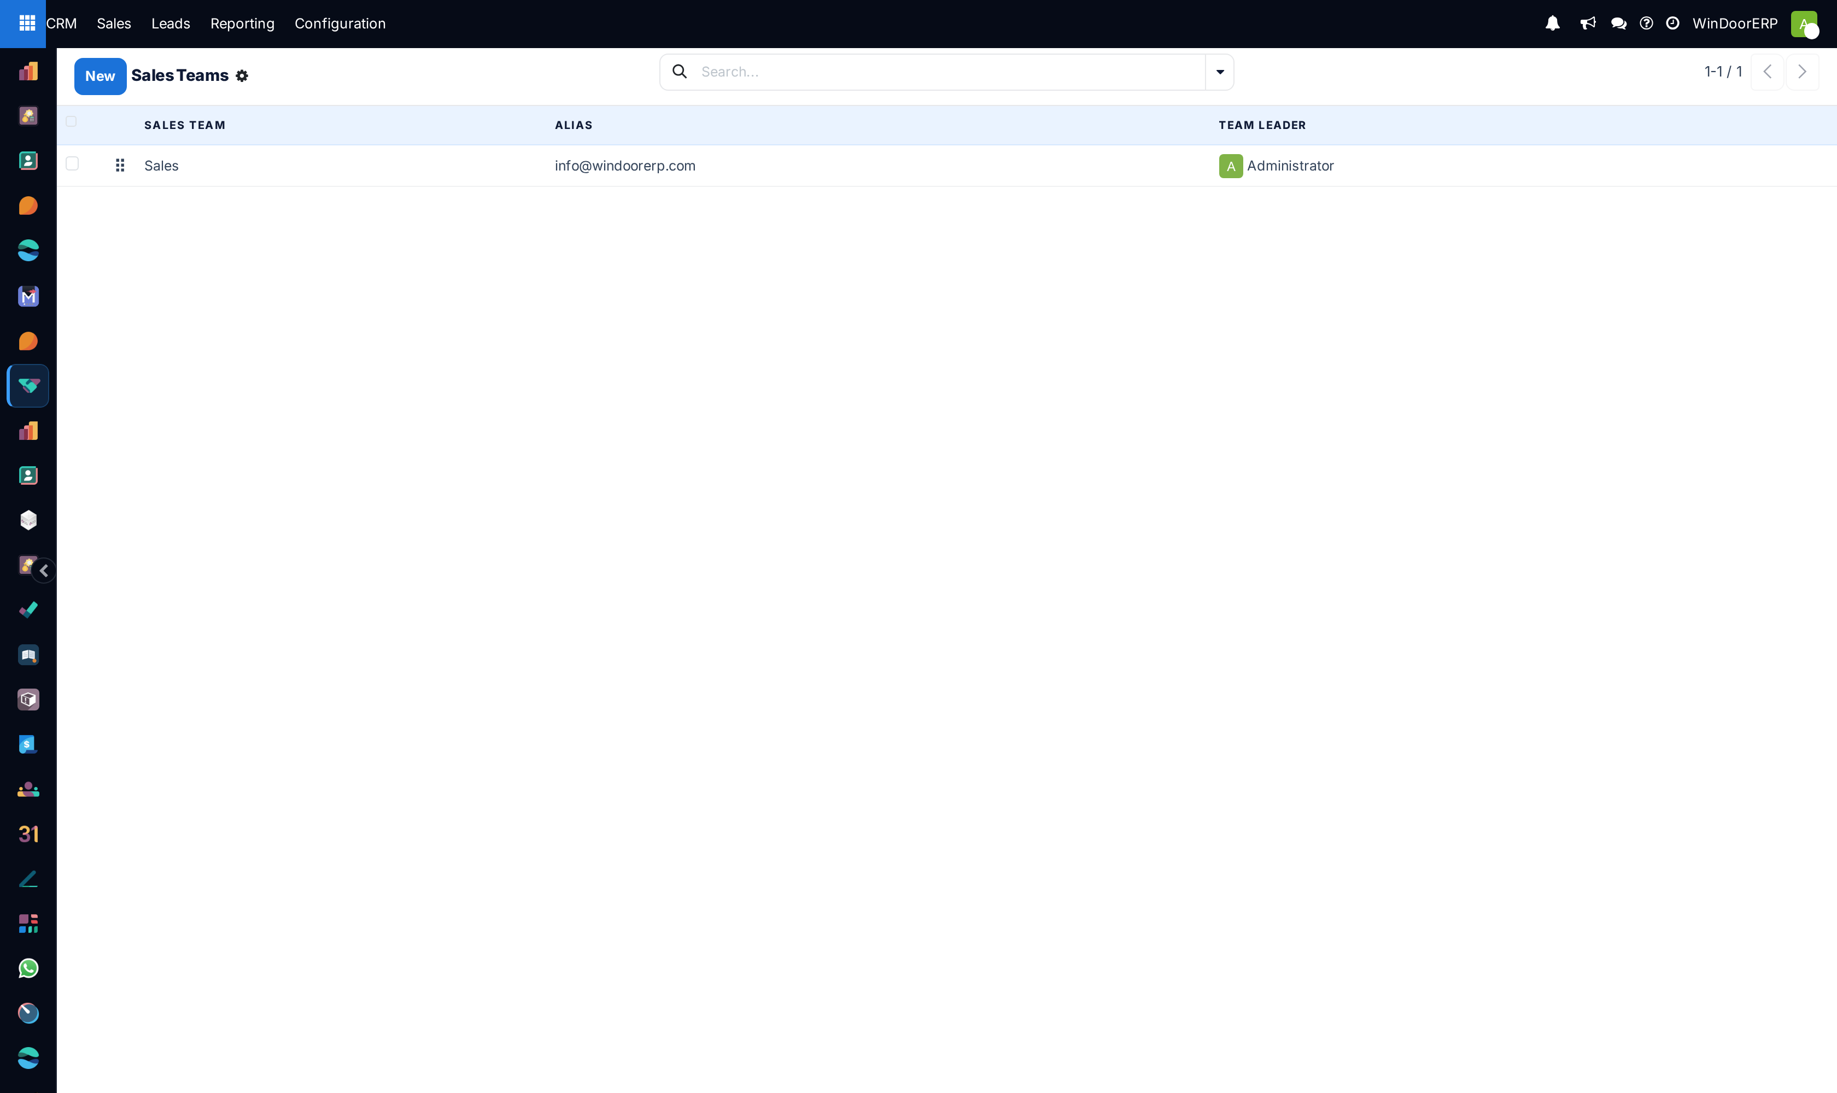Open the apps grid launcher
This screenshot has height=1093, width=1837.
click(27, 23)
